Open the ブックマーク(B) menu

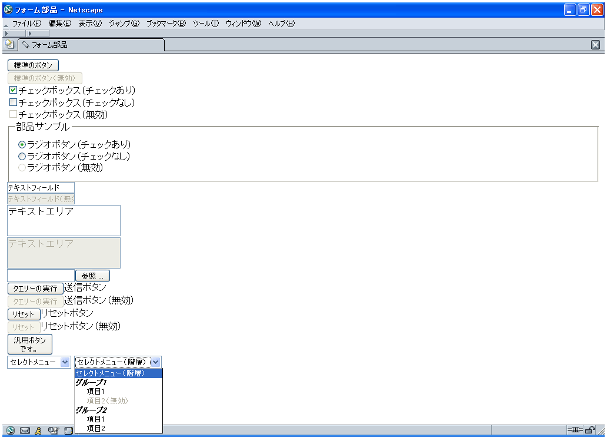click(166, 24)
